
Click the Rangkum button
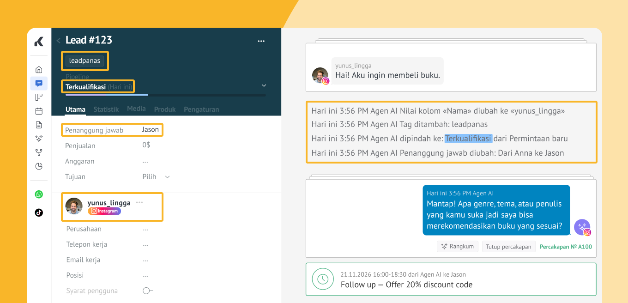click(457, 247)
